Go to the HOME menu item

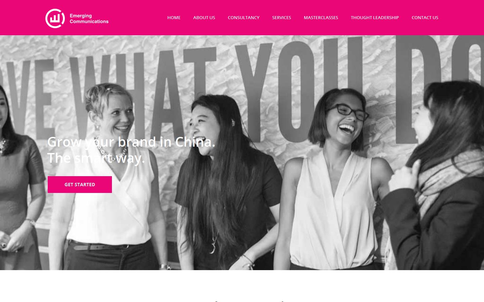coord(174,17)
